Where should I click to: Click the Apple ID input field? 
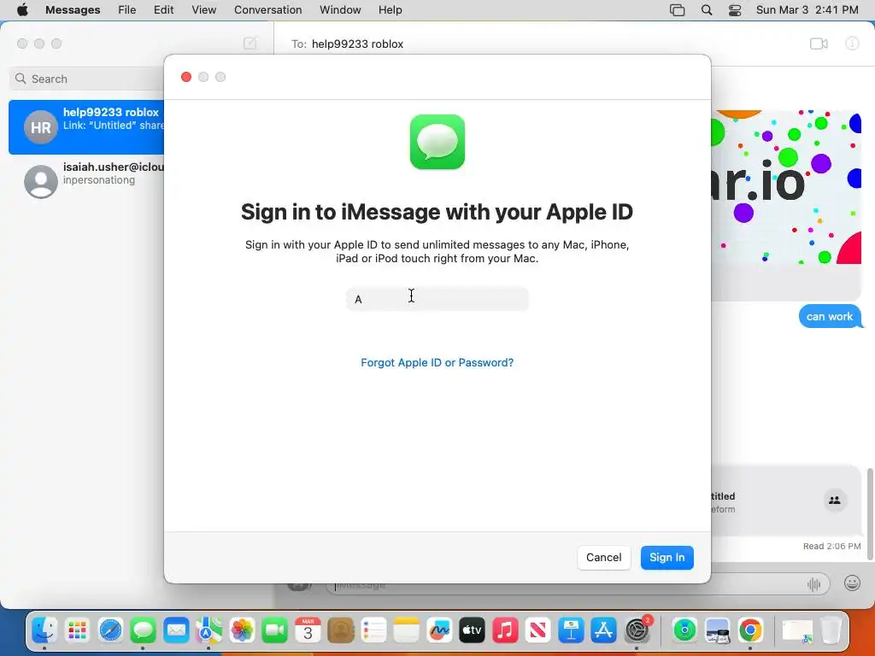[437, 299]
